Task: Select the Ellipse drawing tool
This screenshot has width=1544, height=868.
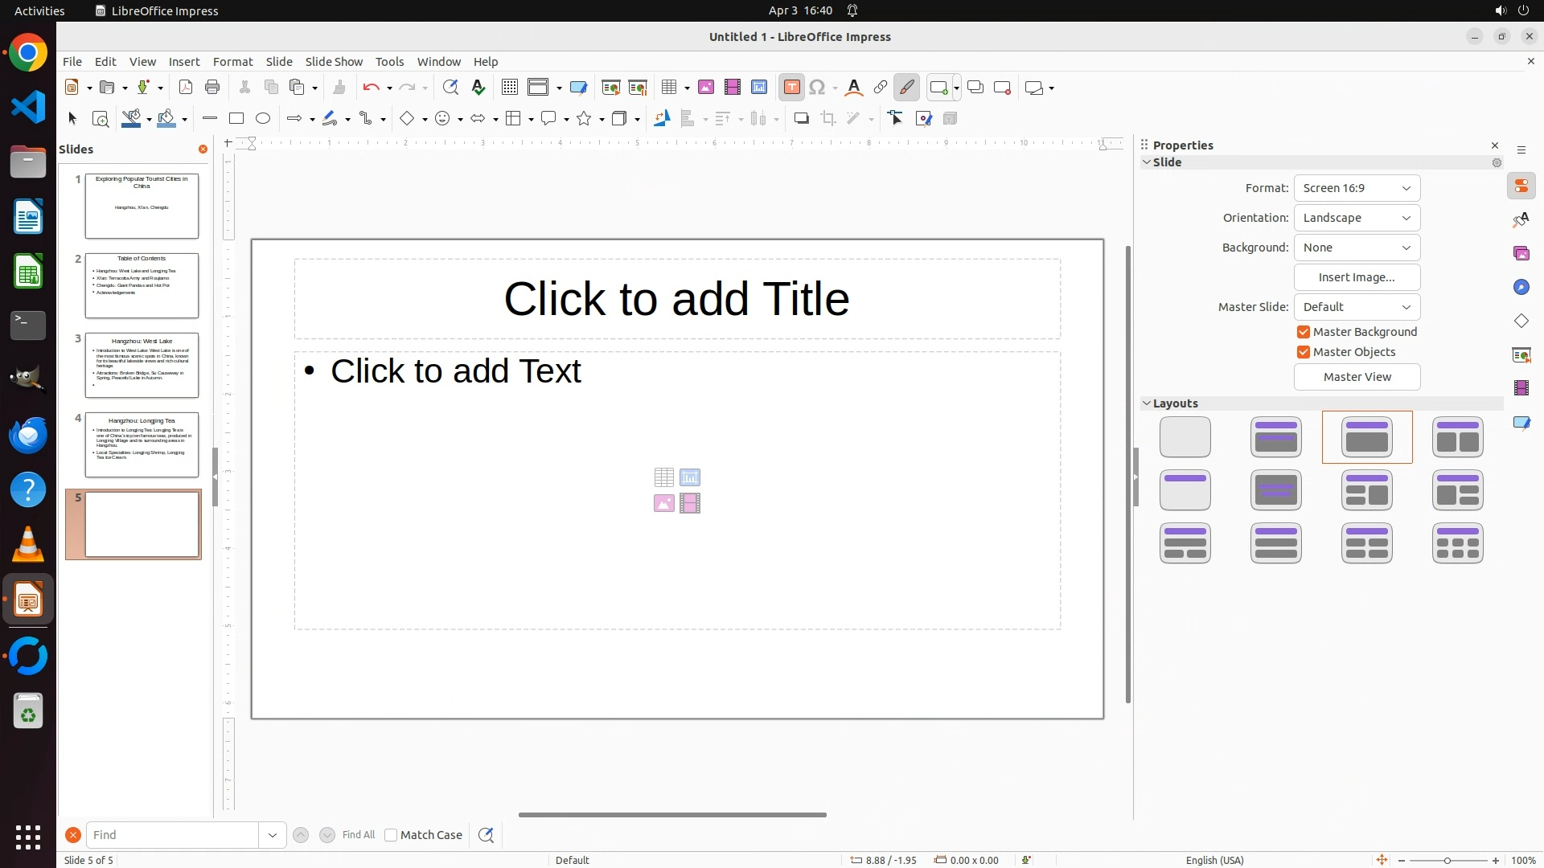Action: coord(263,119)
